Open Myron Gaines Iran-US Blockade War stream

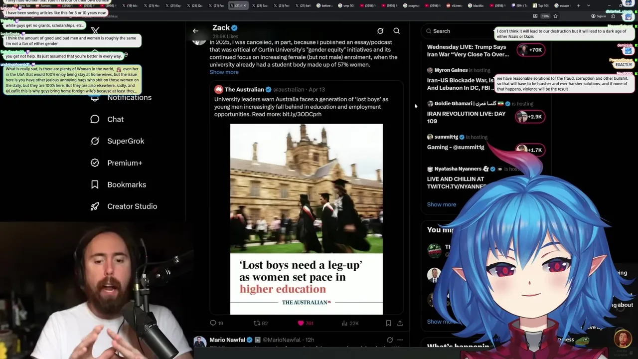[461, 84]
